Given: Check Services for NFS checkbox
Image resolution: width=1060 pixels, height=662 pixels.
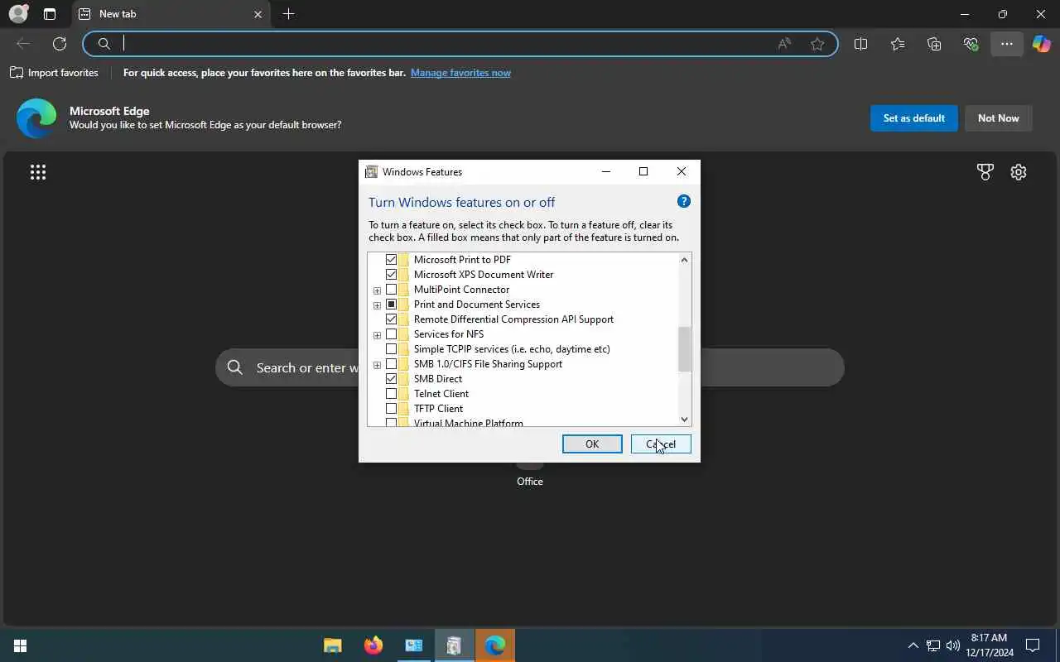Looking at the screenshot, I should click(392, 334).
